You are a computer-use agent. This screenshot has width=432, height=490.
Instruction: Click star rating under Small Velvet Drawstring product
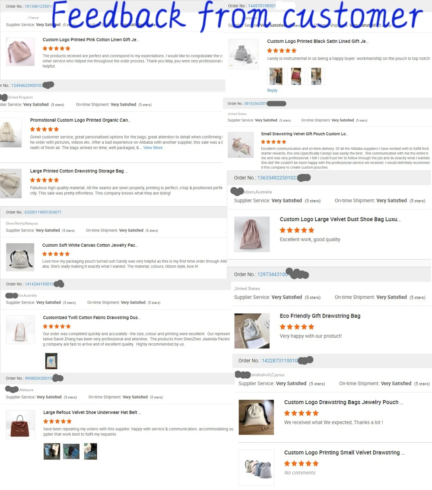click(301, 463)
